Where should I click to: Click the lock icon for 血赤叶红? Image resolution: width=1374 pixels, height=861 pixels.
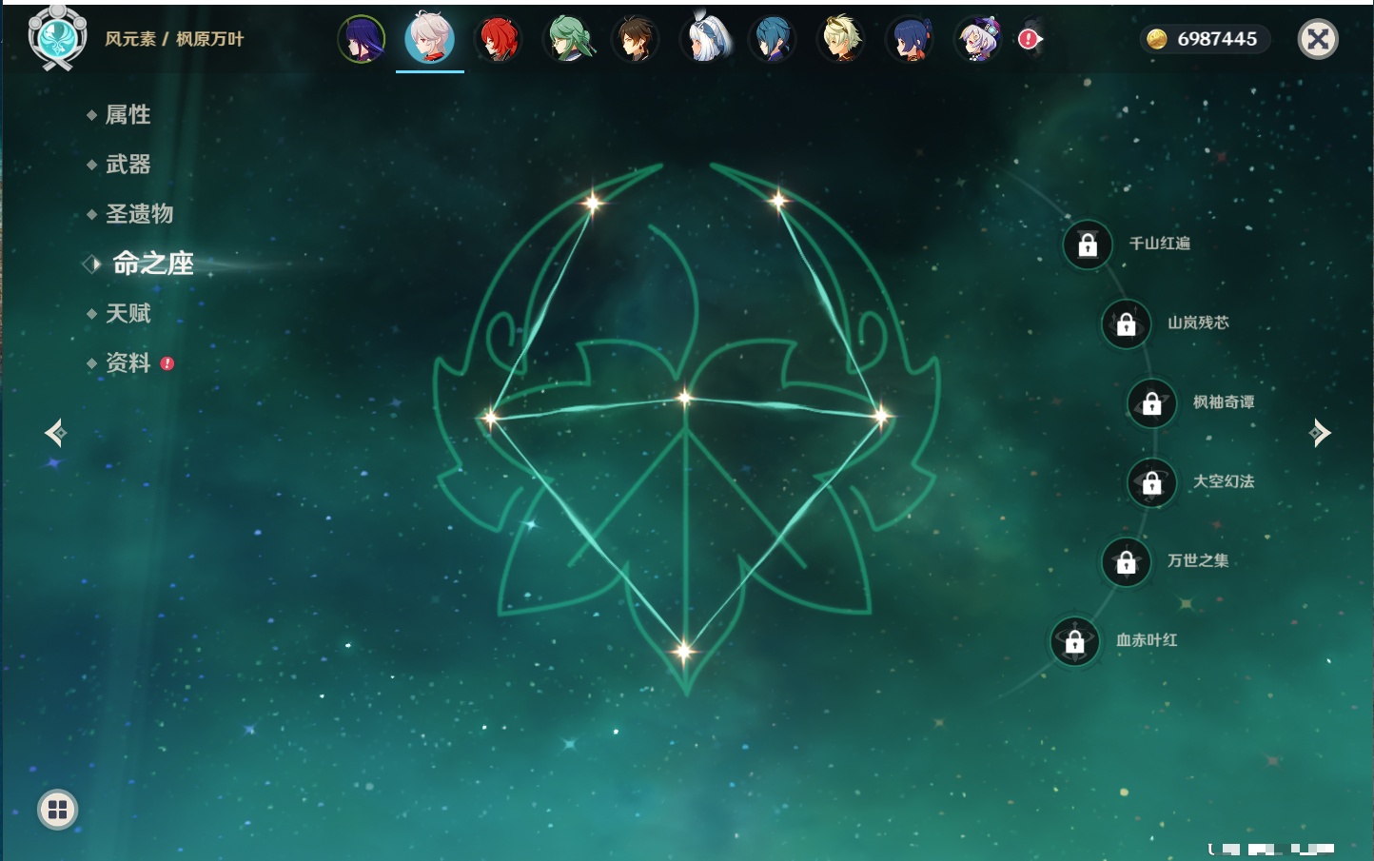[x=1075, y=641]
